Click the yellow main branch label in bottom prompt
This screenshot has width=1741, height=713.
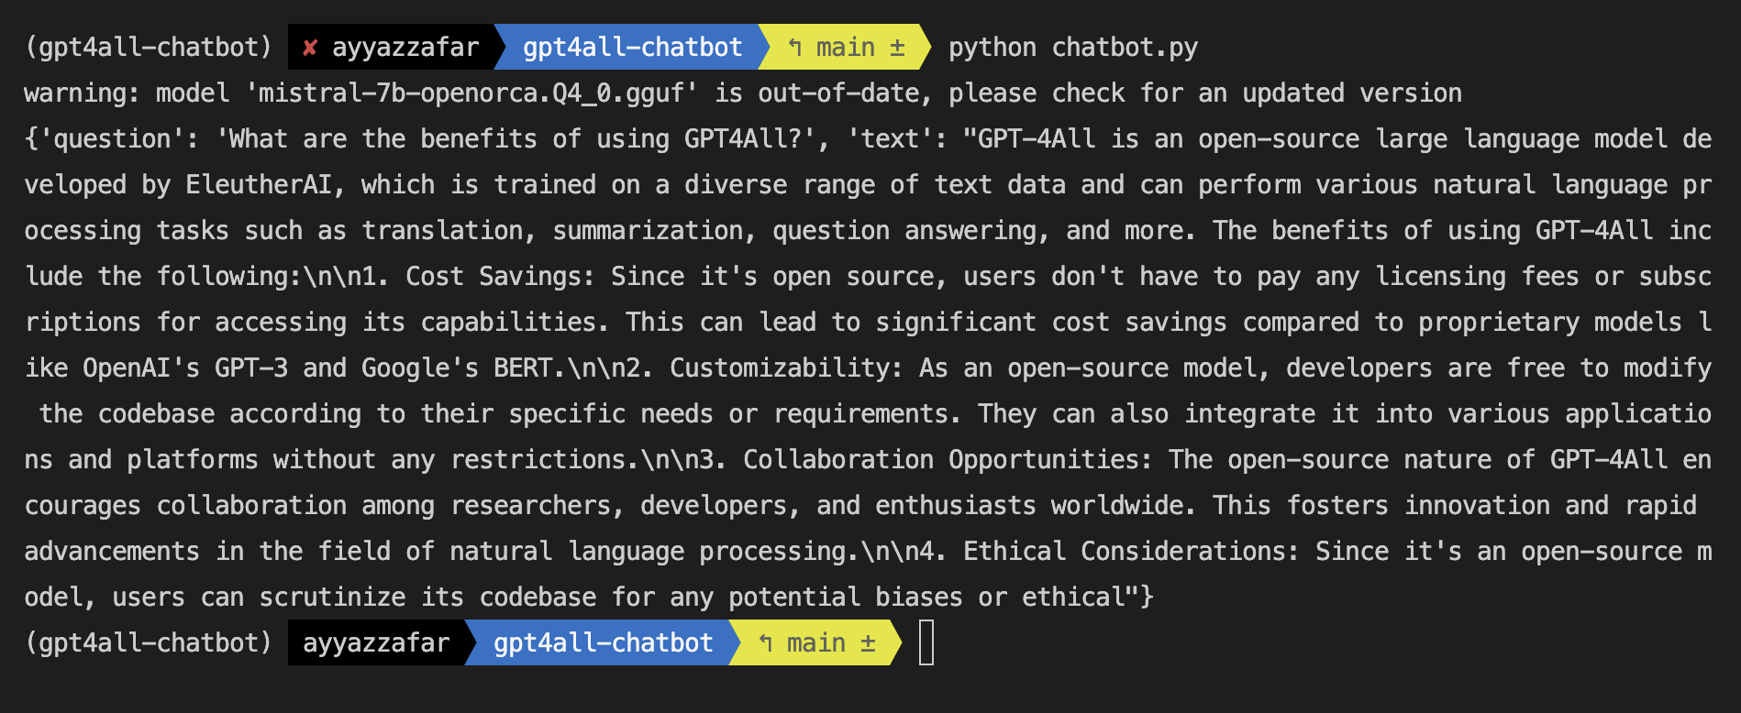pos(815,643)
